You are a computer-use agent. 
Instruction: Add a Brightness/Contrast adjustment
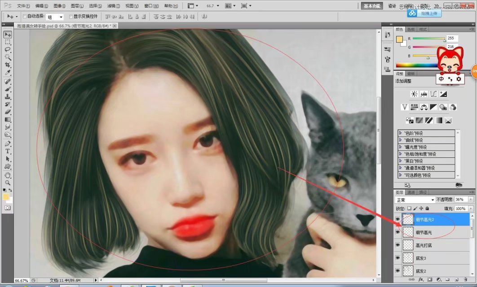[x=414, y=94]
